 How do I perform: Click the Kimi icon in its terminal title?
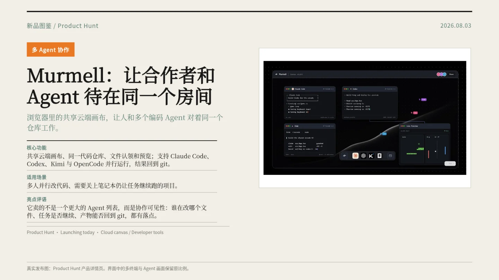click(x=293, y=126)
